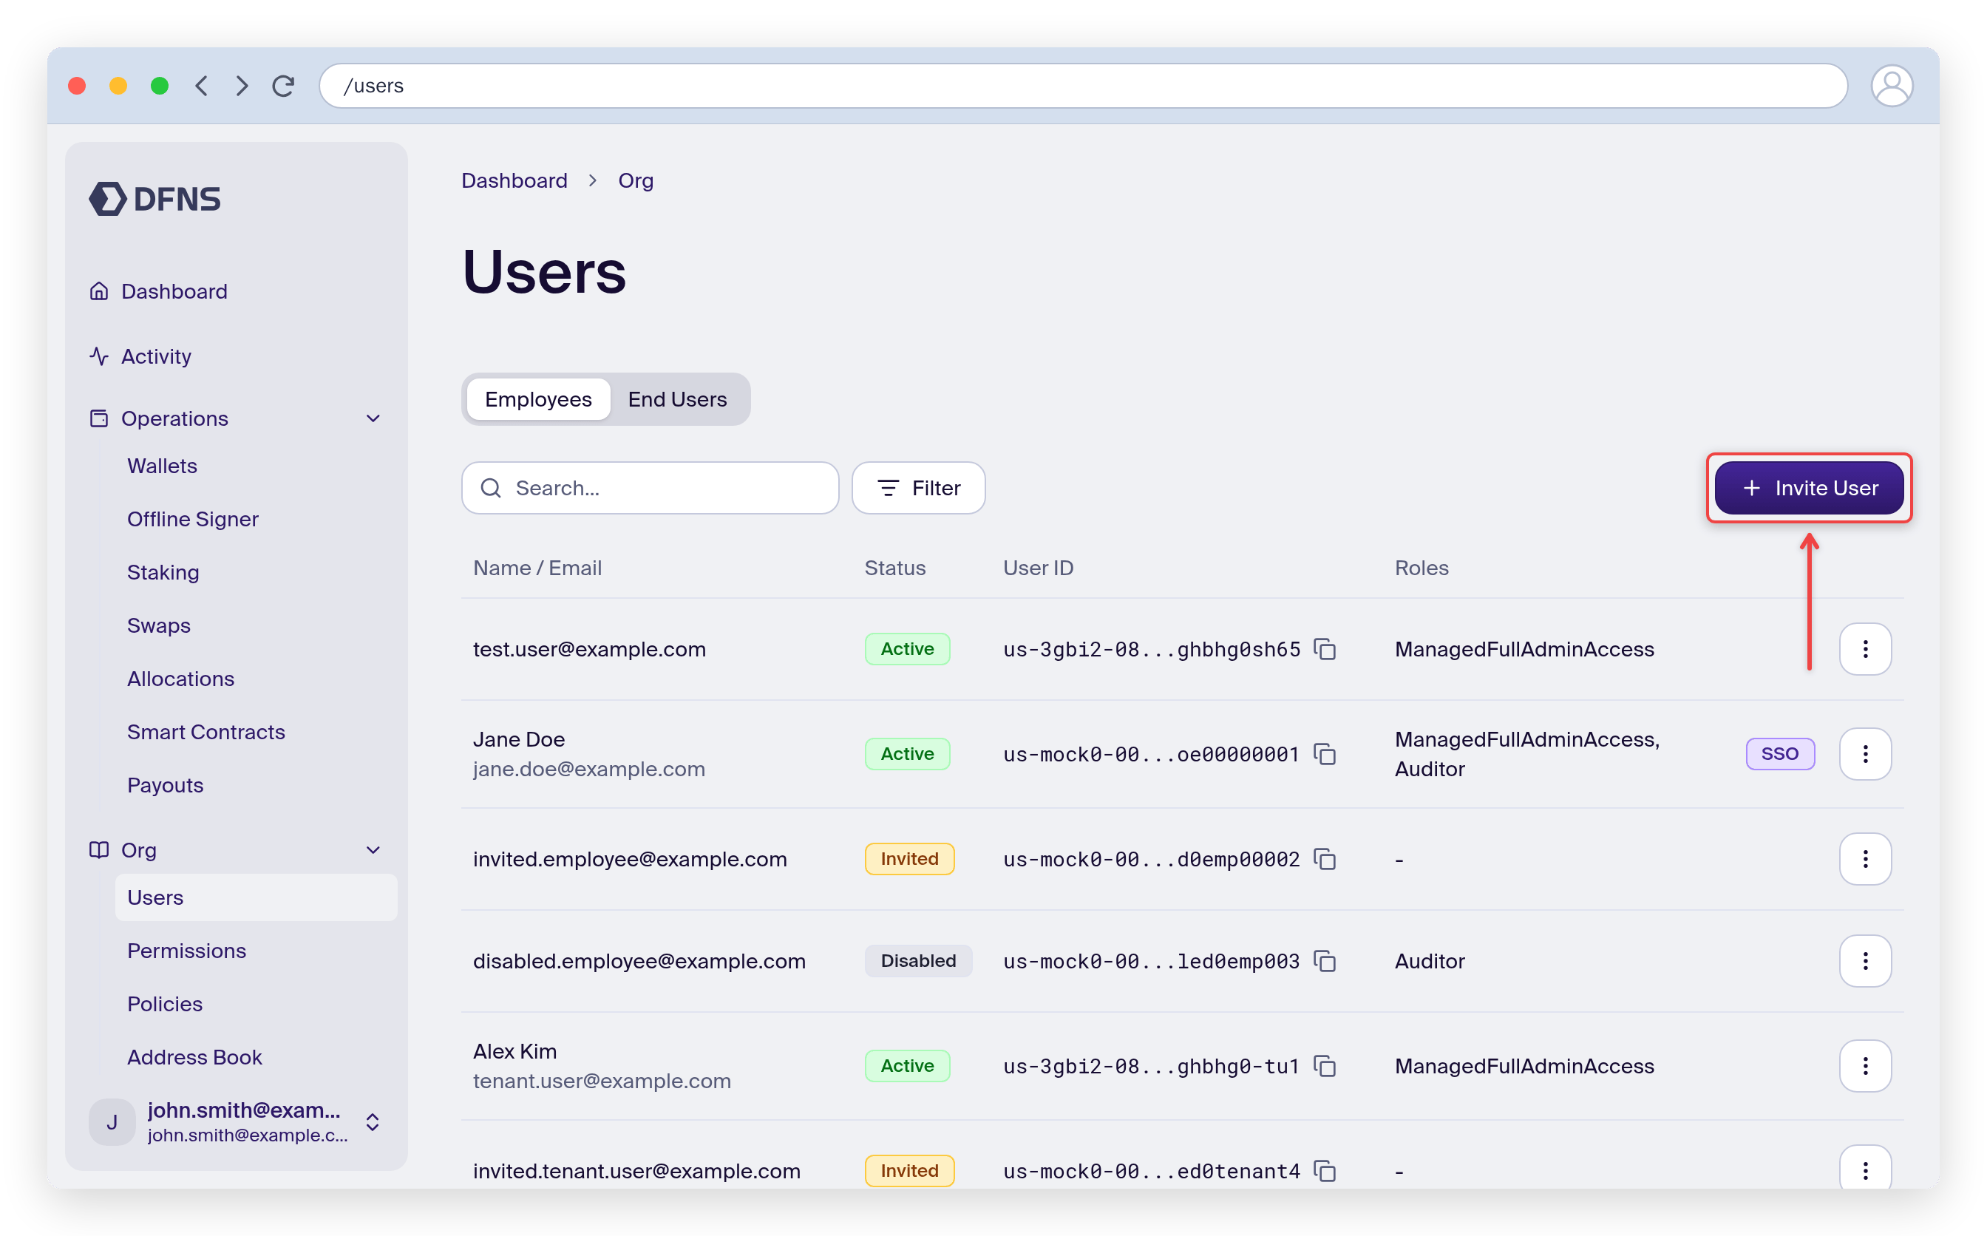The height and width of the screenshot is (1236, 1987).
Task: Open Dashboard from the sidebar
Action: 174,291
